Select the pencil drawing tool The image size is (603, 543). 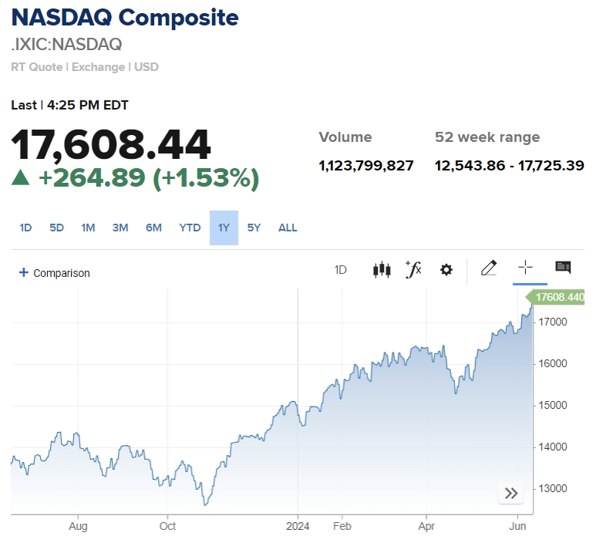click(489, 268)
